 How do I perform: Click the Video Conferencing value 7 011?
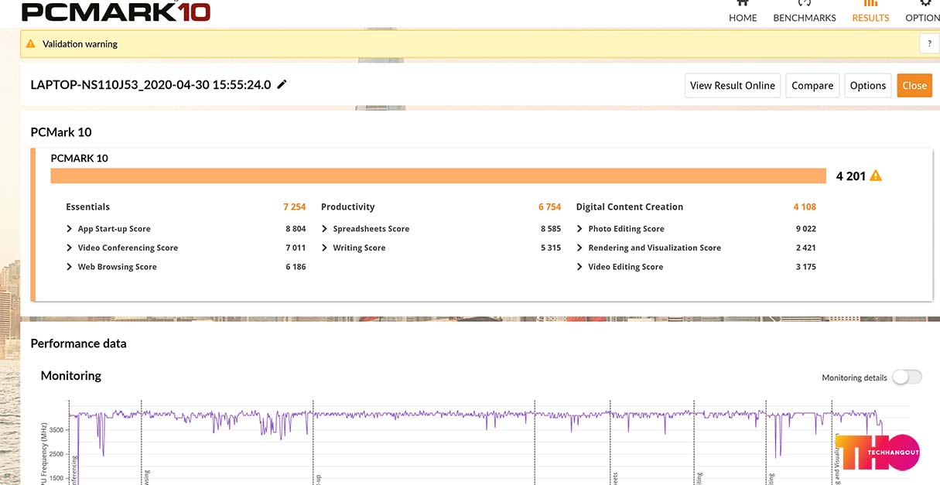pyautogui.click(x=296, y=248)
